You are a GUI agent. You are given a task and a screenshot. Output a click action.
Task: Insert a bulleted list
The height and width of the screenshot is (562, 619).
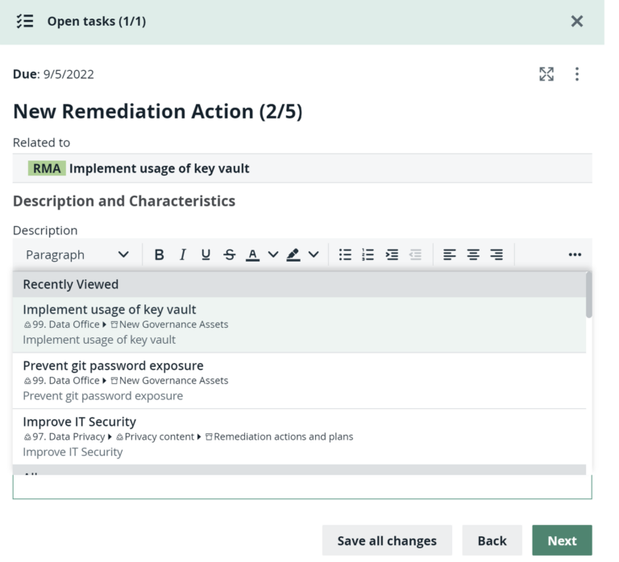(x=345, y=254)
